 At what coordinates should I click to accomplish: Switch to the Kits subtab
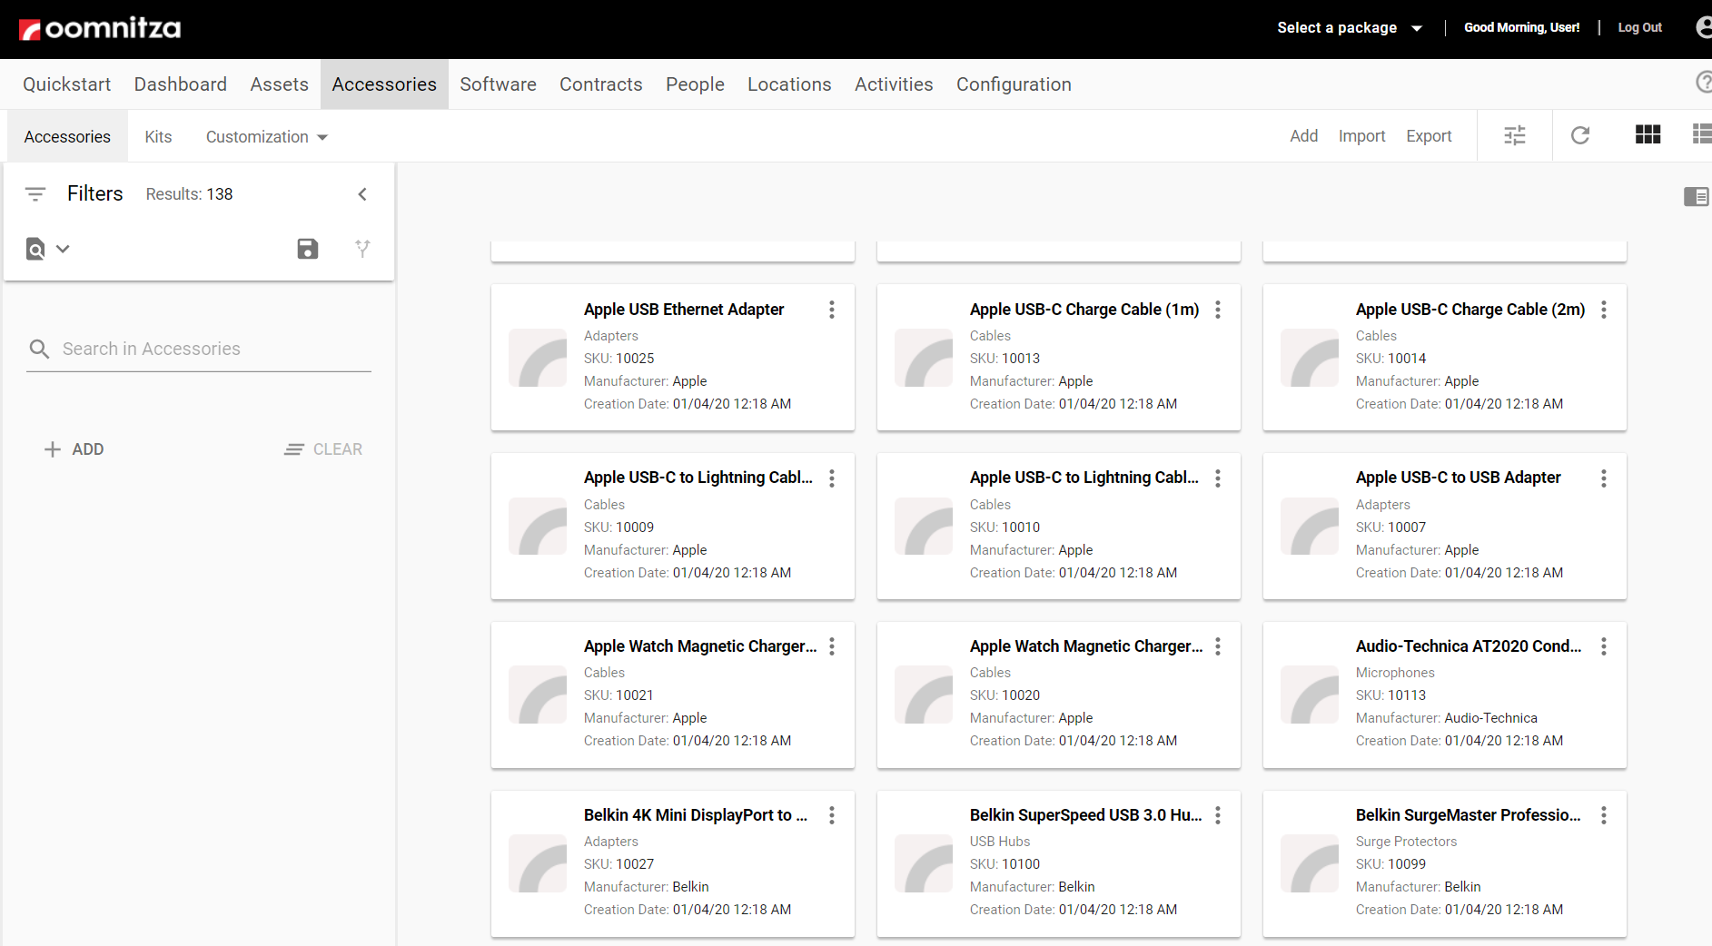pos(158,137)
